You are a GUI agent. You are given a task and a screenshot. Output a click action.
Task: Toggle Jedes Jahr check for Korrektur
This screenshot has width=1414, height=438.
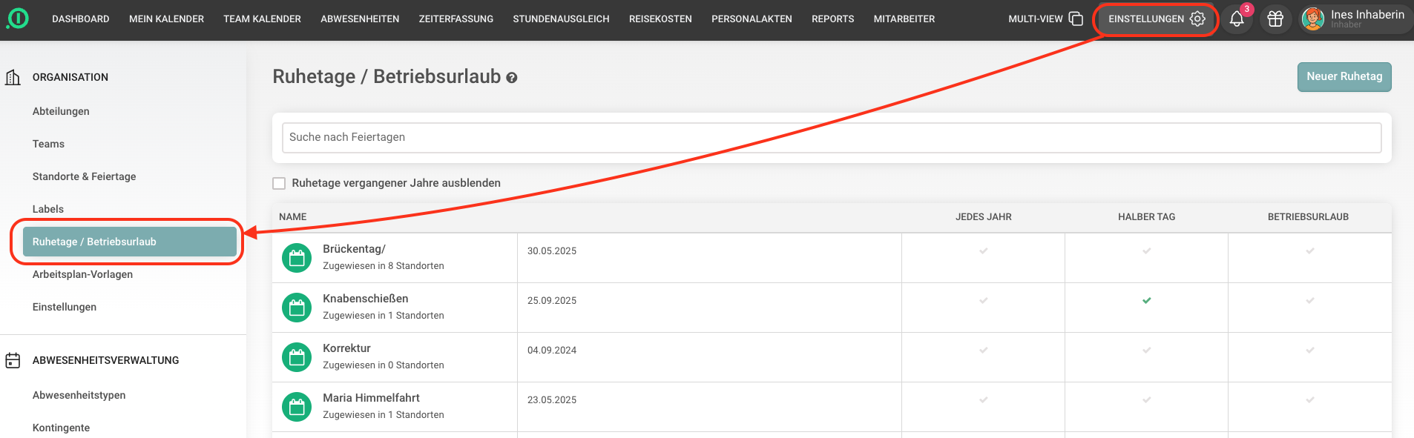click(984, 350)
